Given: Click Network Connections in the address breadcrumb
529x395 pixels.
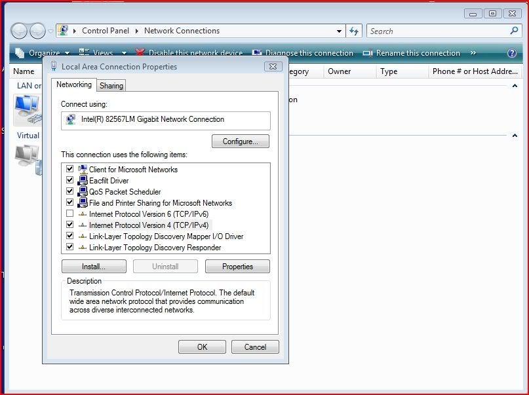Looking at the screenshot, I should 182,31.
